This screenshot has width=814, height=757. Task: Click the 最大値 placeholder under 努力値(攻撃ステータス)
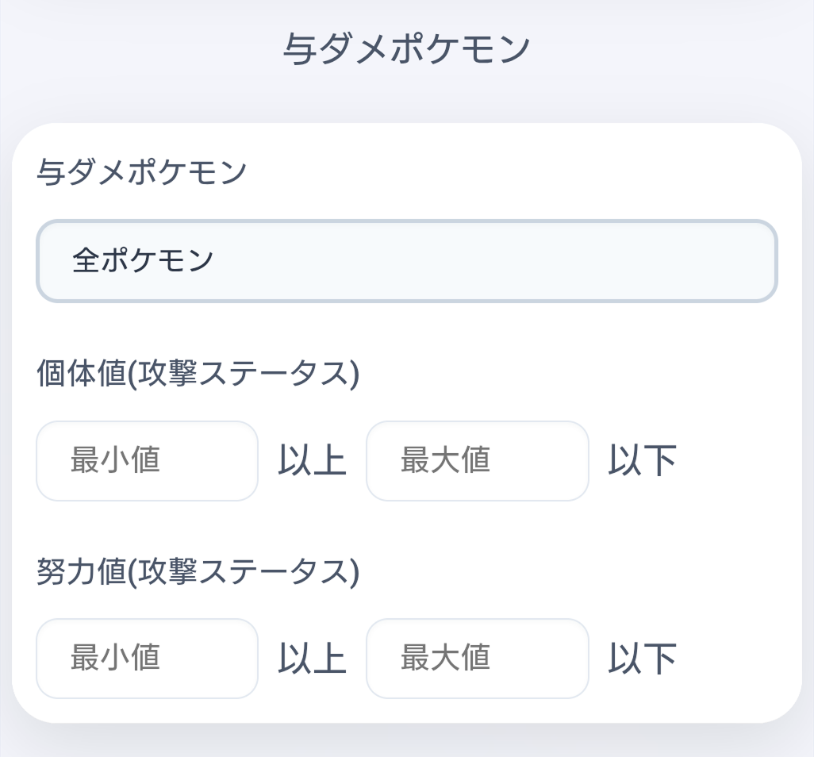point(445,658)
